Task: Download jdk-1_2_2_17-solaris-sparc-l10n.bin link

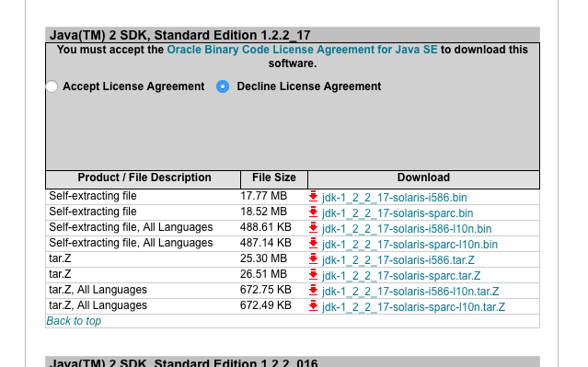Action: (409, 245)
